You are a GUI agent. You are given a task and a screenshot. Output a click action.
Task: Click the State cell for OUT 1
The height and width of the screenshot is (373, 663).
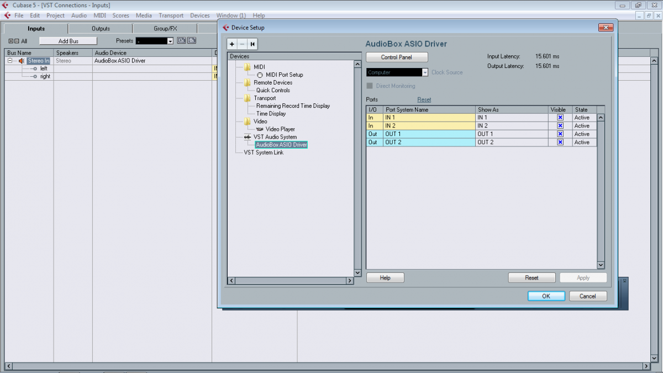click(x=585, y=134)
